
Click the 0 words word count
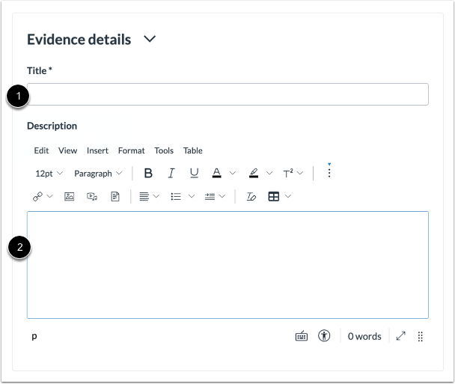tap(364, 336)
